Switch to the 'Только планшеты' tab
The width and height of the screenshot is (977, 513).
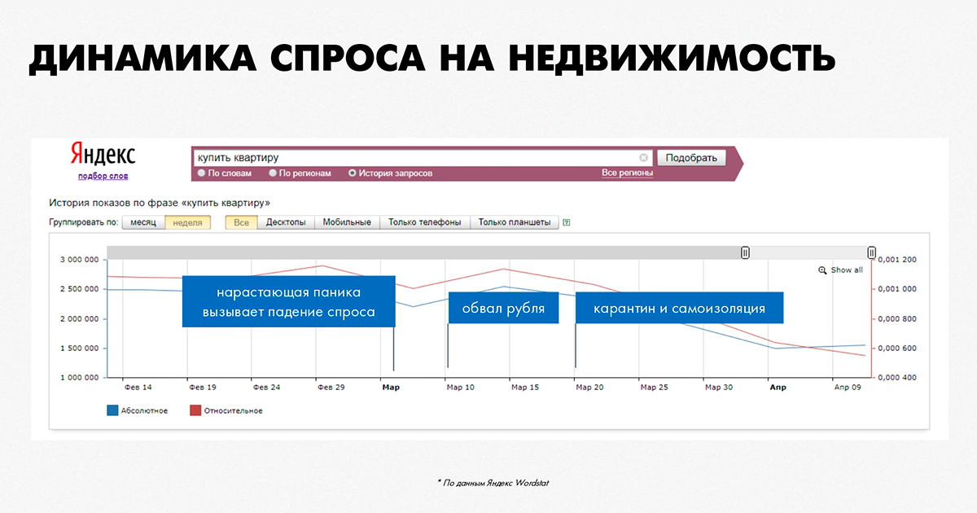[515, 222]
